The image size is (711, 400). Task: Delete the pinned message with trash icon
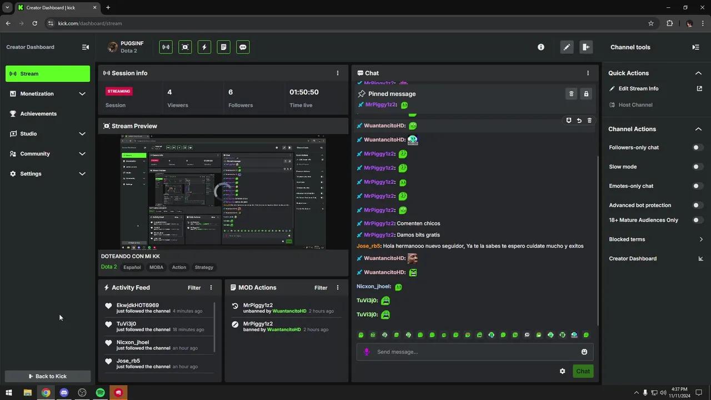coord(571,94)
